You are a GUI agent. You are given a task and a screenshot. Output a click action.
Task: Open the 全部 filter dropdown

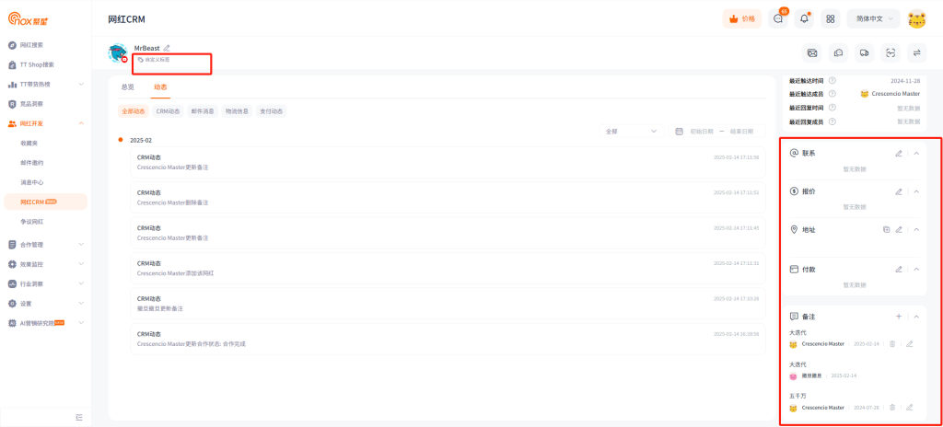point(631,132)
